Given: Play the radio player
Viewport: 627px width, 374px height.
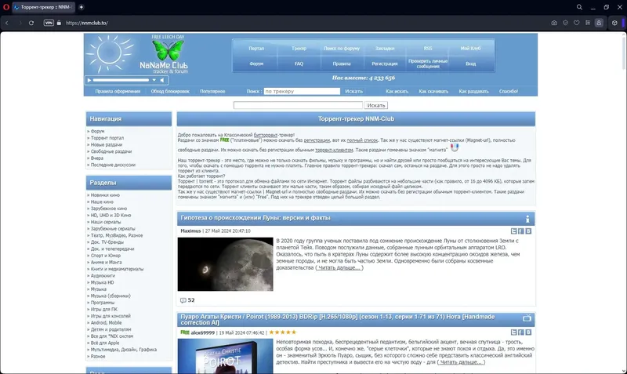Looking at the screenshot, I should [89, 81].
